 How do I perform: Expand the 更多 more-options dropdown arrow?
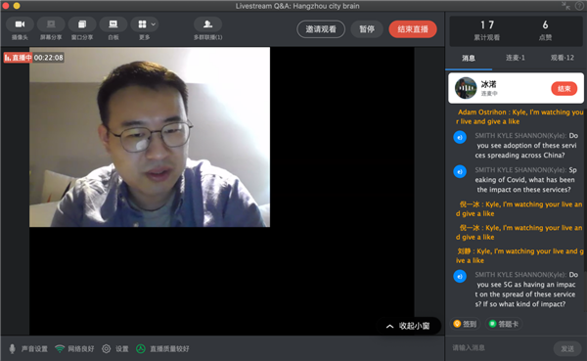154,24
